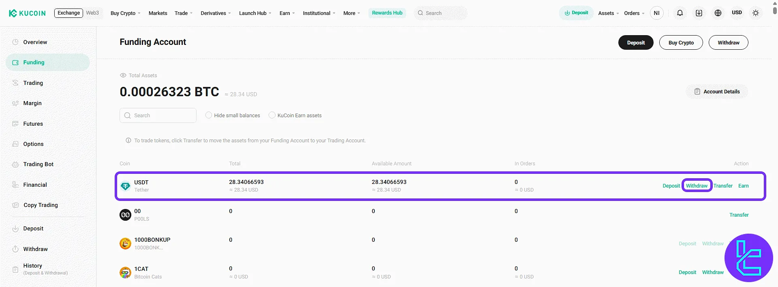The height and width of the screenshot is (287, 778).
Task: Expand the Derivatives dropdown menu
Action: click(216, 13)
